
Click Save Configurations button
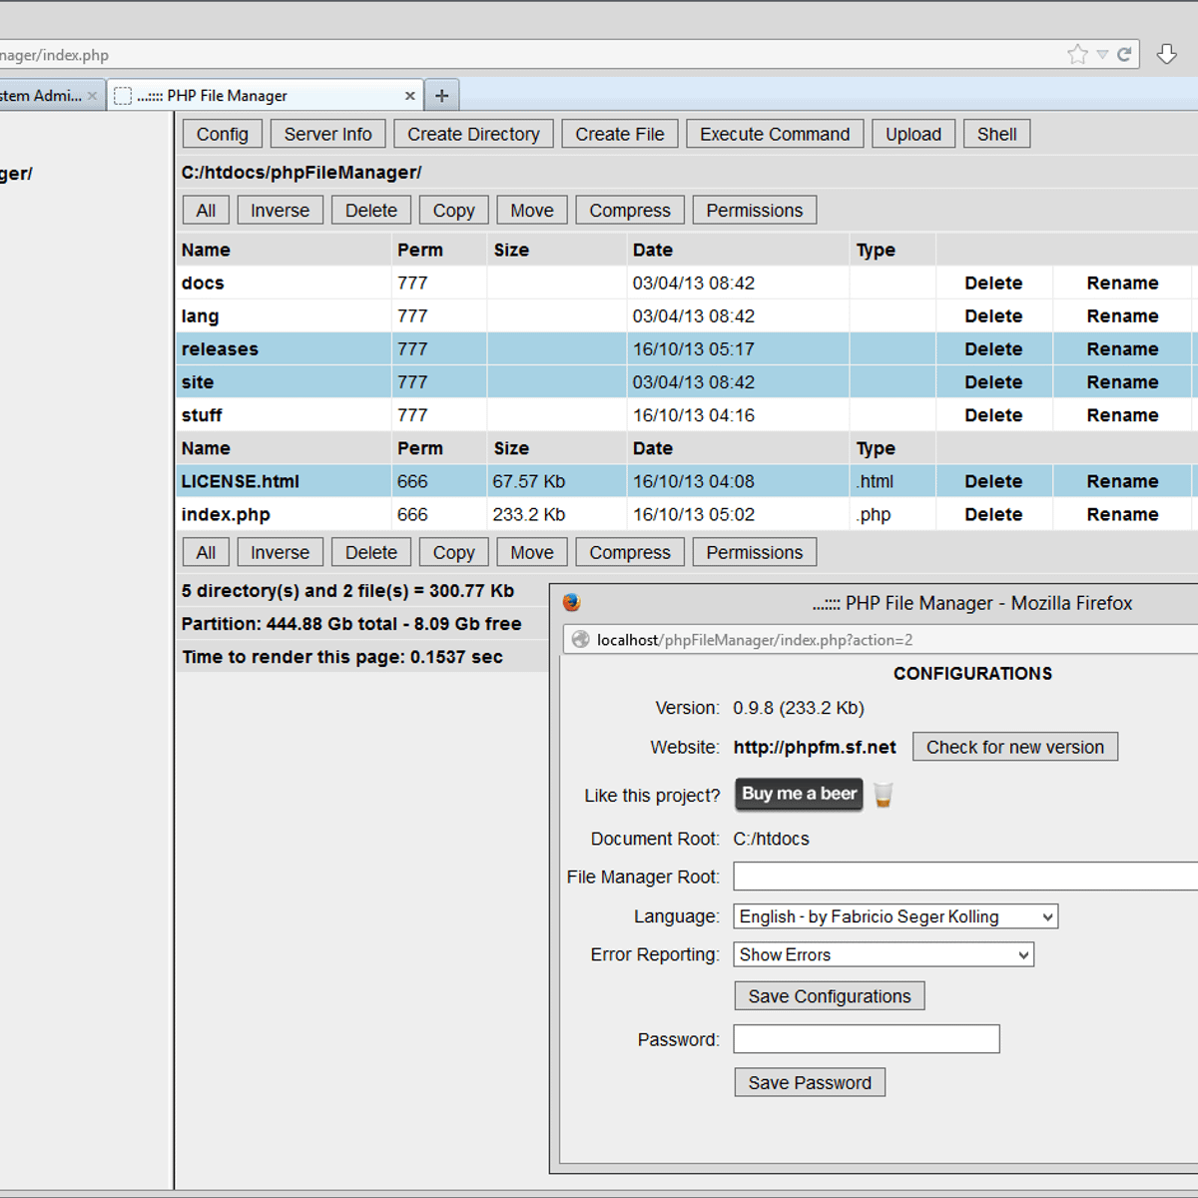point(830,996)
